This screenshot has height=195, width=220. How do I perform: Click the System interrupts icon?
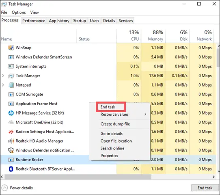[11, 66]
